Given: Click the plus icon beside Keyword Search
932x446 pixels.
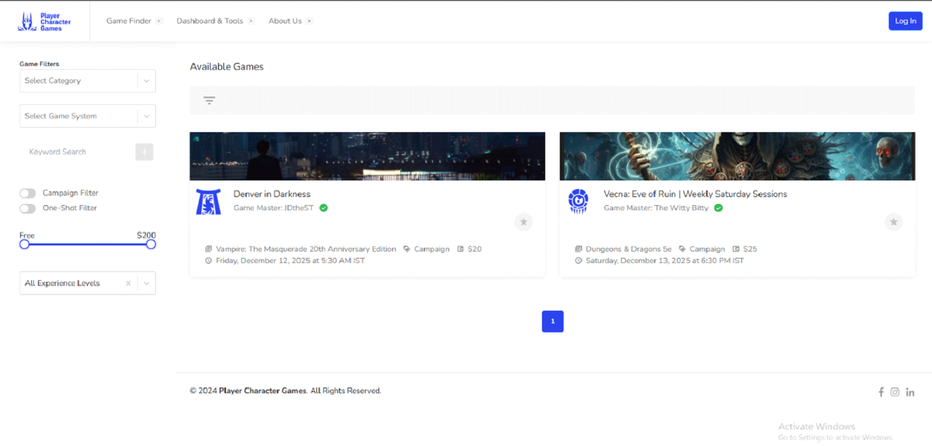Looking at the screenshot, I should coord(144,151).
